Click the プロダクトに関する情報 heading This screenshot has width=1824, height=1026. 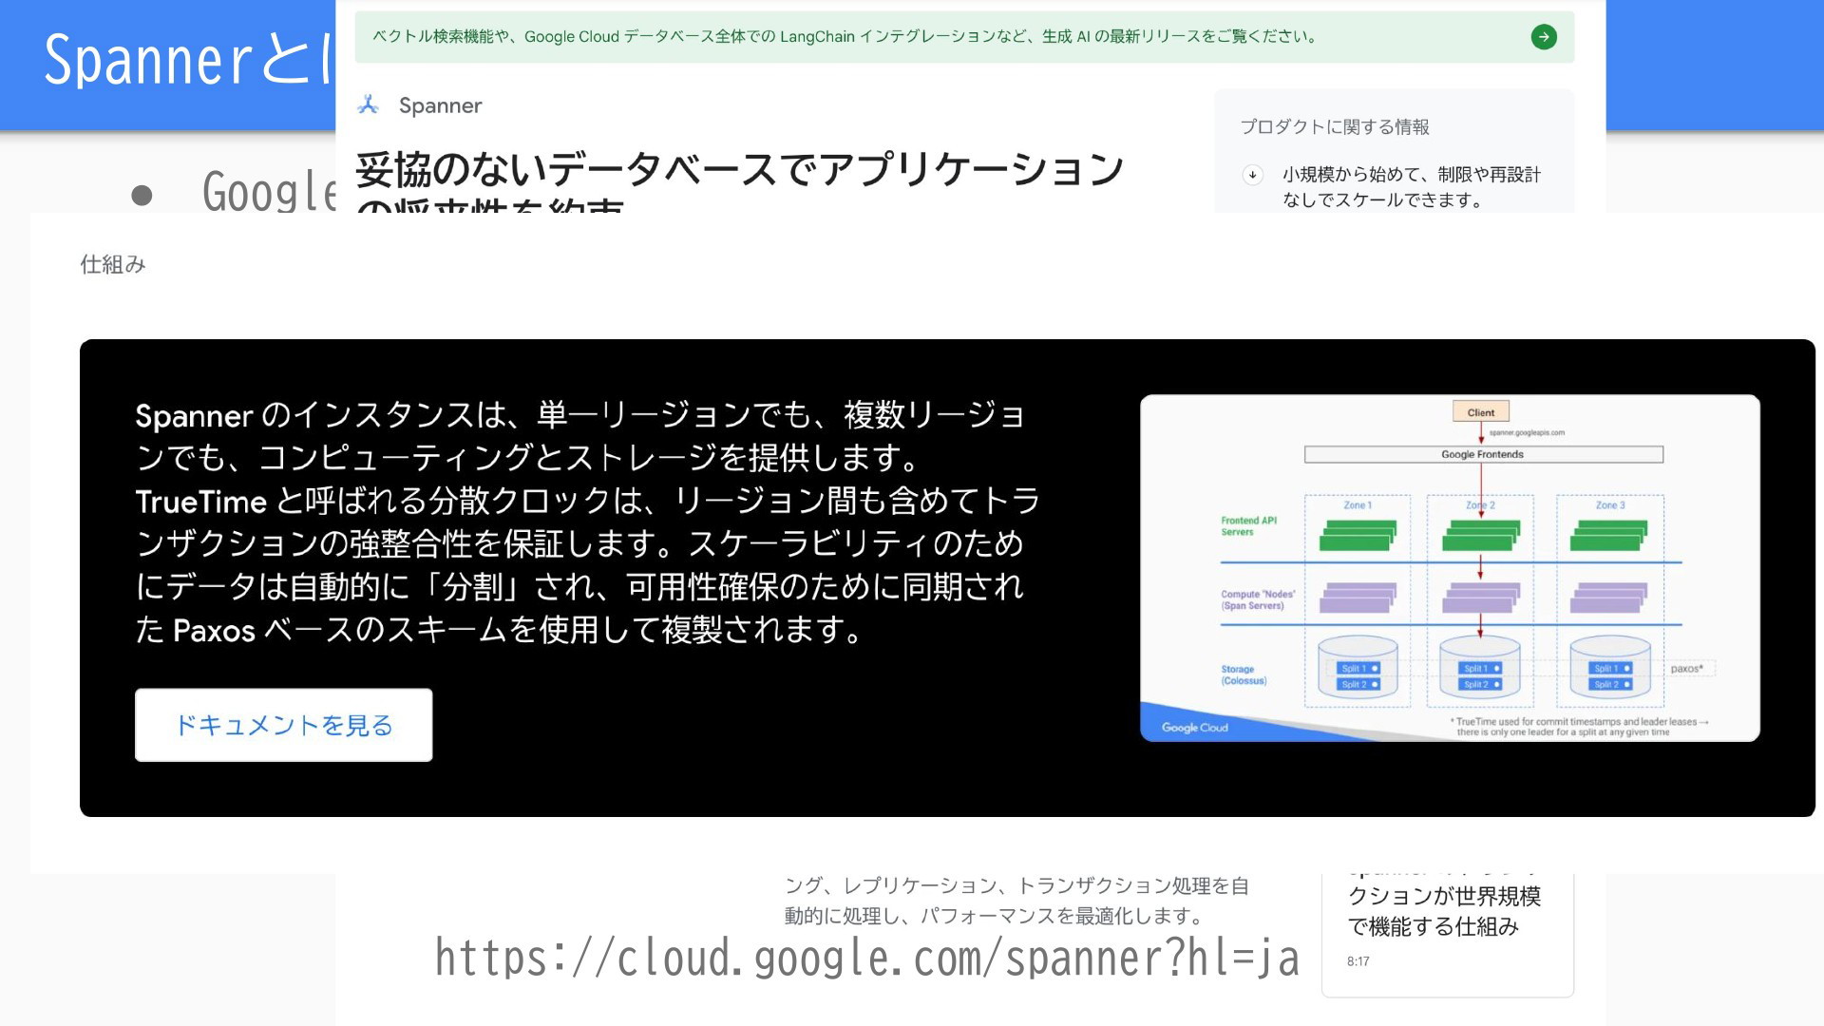click(x=1334, y=127)
